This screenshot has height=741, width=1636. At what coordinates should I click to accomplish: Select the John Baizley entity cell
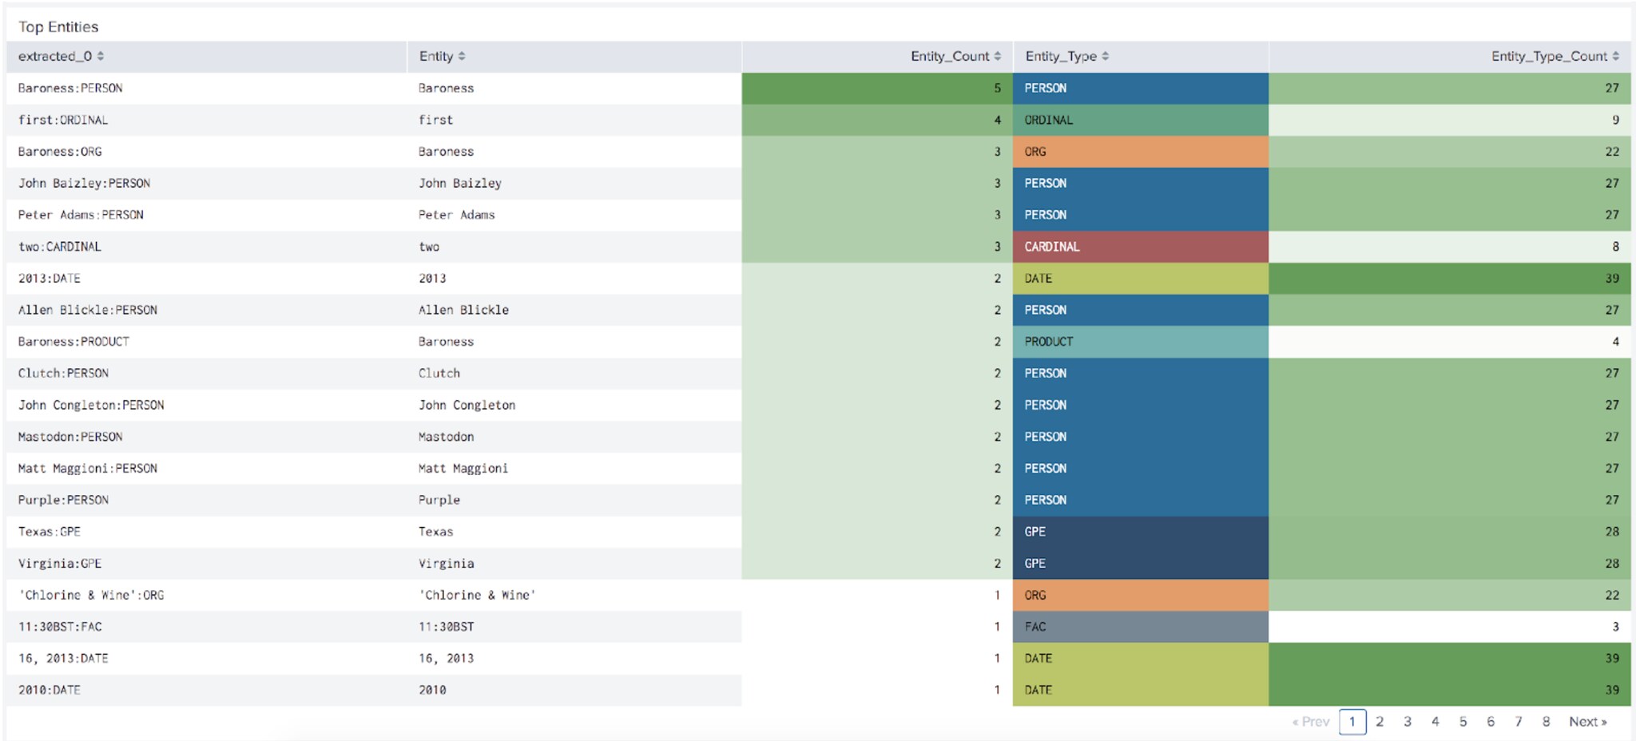460,184
